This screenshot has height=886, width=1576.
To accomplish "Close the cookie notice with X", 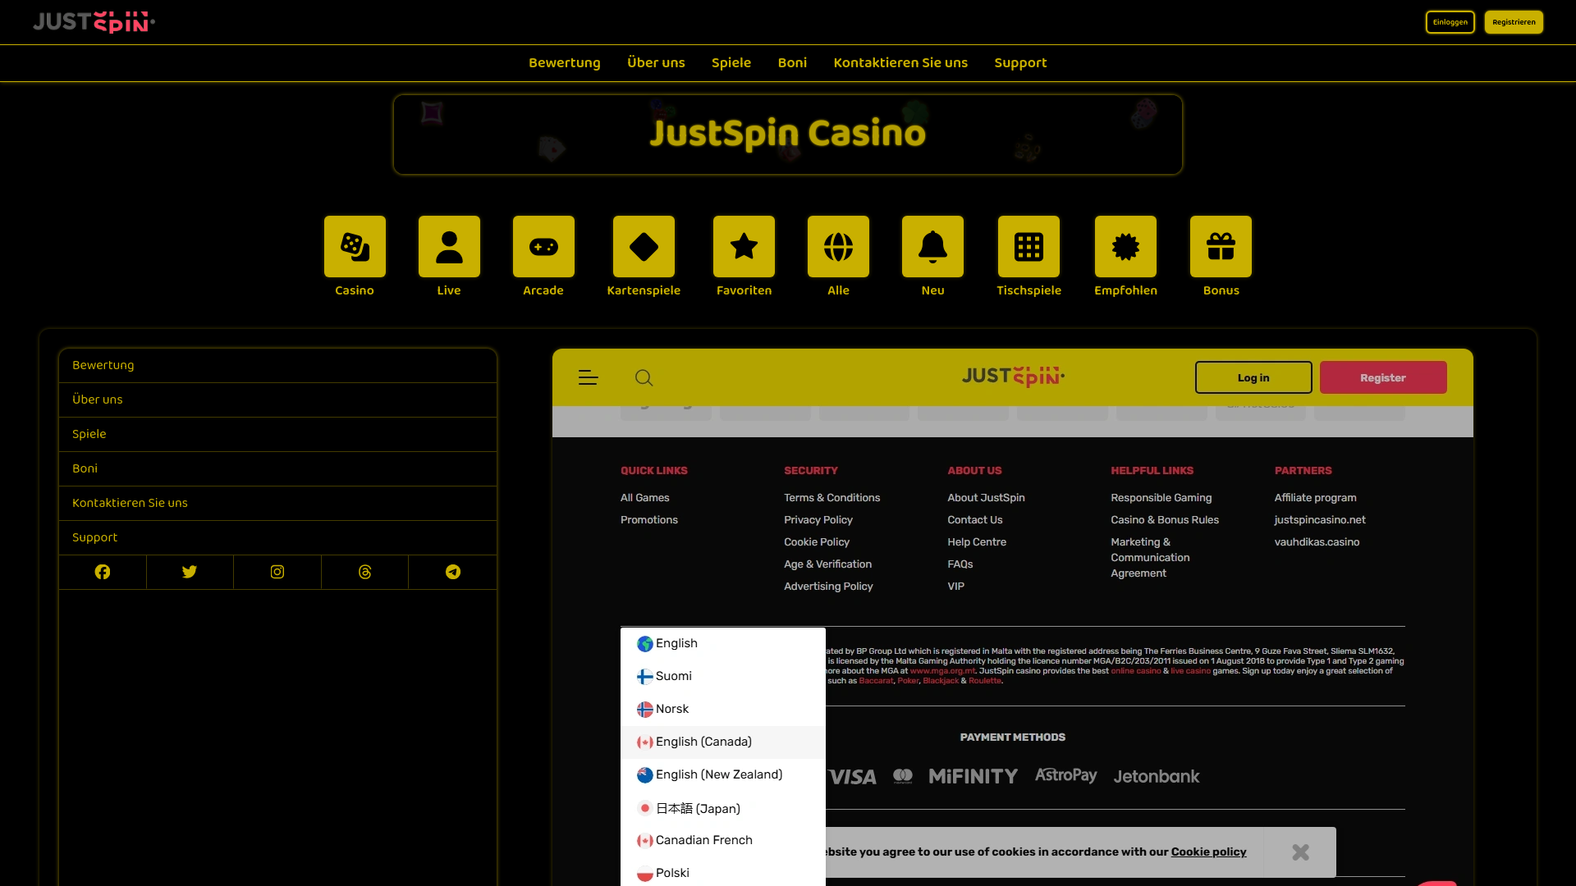I will tap(1300, 852).
